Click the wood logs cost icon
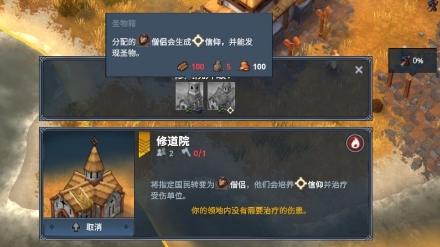This screenshot has width=440, height=247. tap(183, 66)
